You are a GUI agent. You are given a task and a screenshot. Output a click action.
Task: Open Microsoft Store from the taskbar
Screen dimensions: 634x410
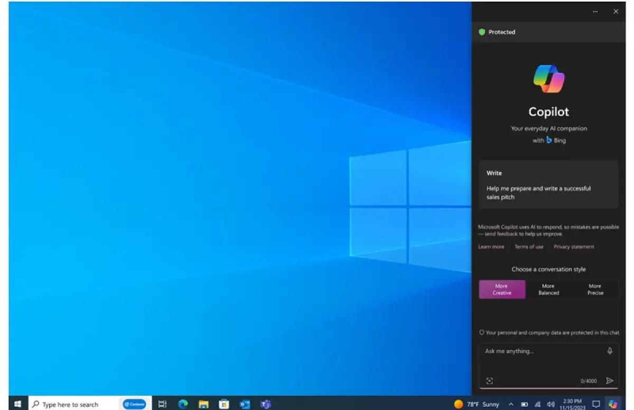[x=224, y=404]
